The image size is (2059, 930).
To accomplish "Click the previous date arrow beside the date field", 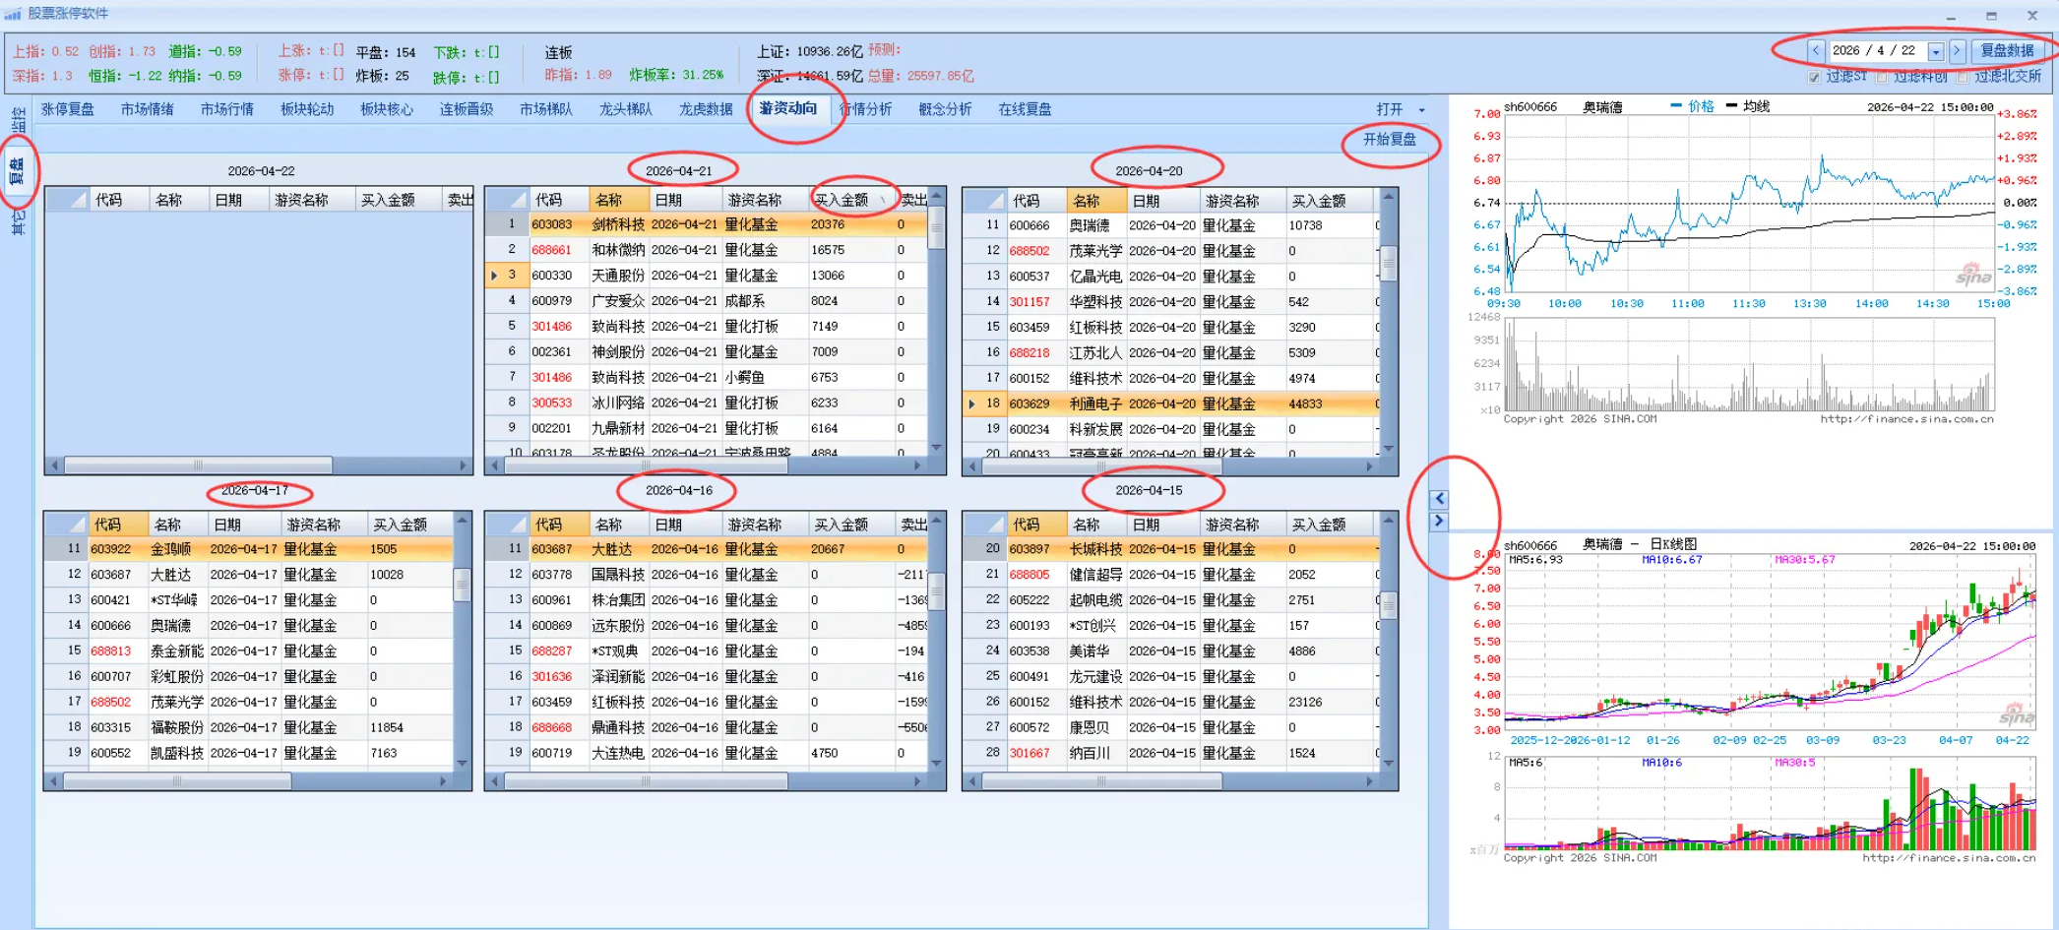I will [1817, 50].
